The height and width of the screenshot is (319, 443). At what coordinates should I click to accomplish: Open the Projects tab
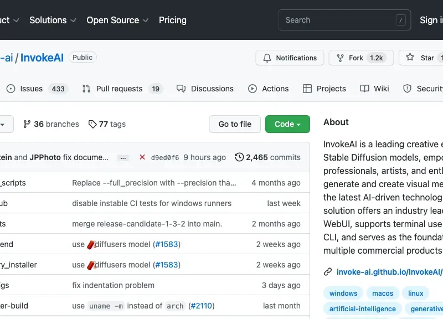(x=324, y=89)
